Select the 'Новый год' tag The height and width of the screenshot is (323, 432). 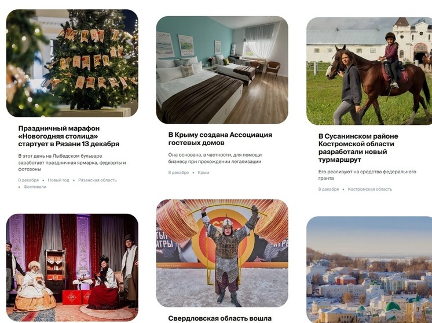pyautogui.click(x=58, y=180)
